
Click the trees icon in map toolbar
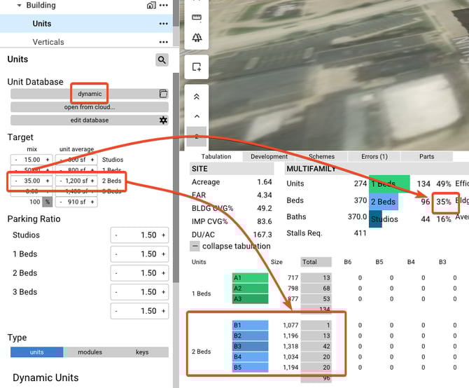[x=197, y=39]
